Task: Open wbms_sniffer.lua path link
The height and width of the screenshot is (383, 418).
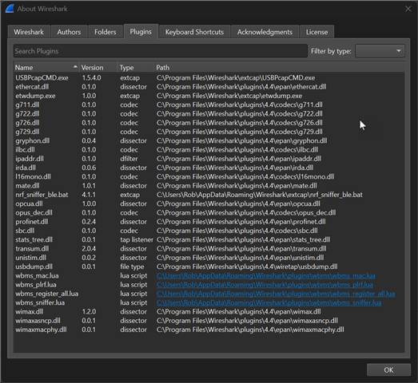Action: [269, 303]
